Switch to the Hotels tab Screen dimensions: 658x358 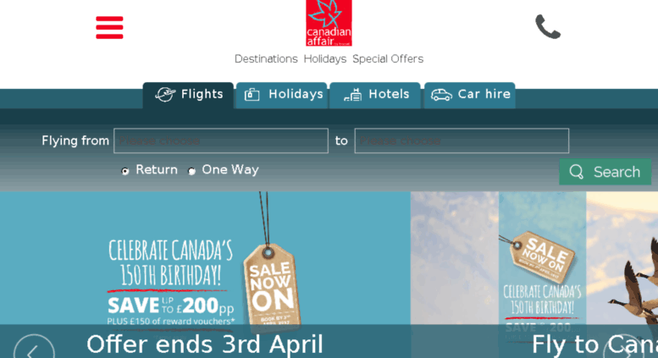(x=375, y=95)
